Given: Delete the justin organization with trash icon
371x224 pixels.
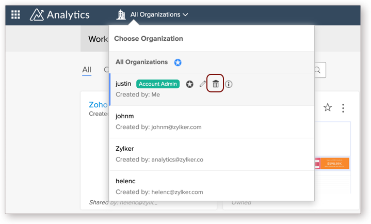Looking at the screenshot, I should point(215,84).
